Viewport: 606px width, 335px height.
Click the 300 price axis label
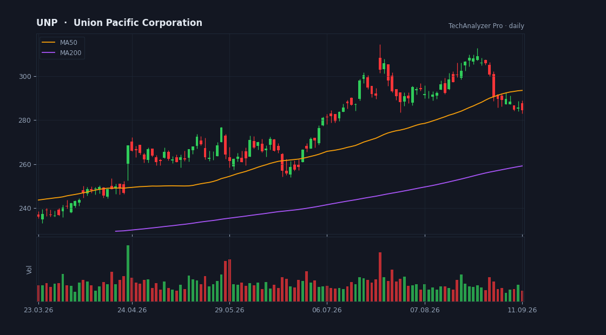coord(25,76)
